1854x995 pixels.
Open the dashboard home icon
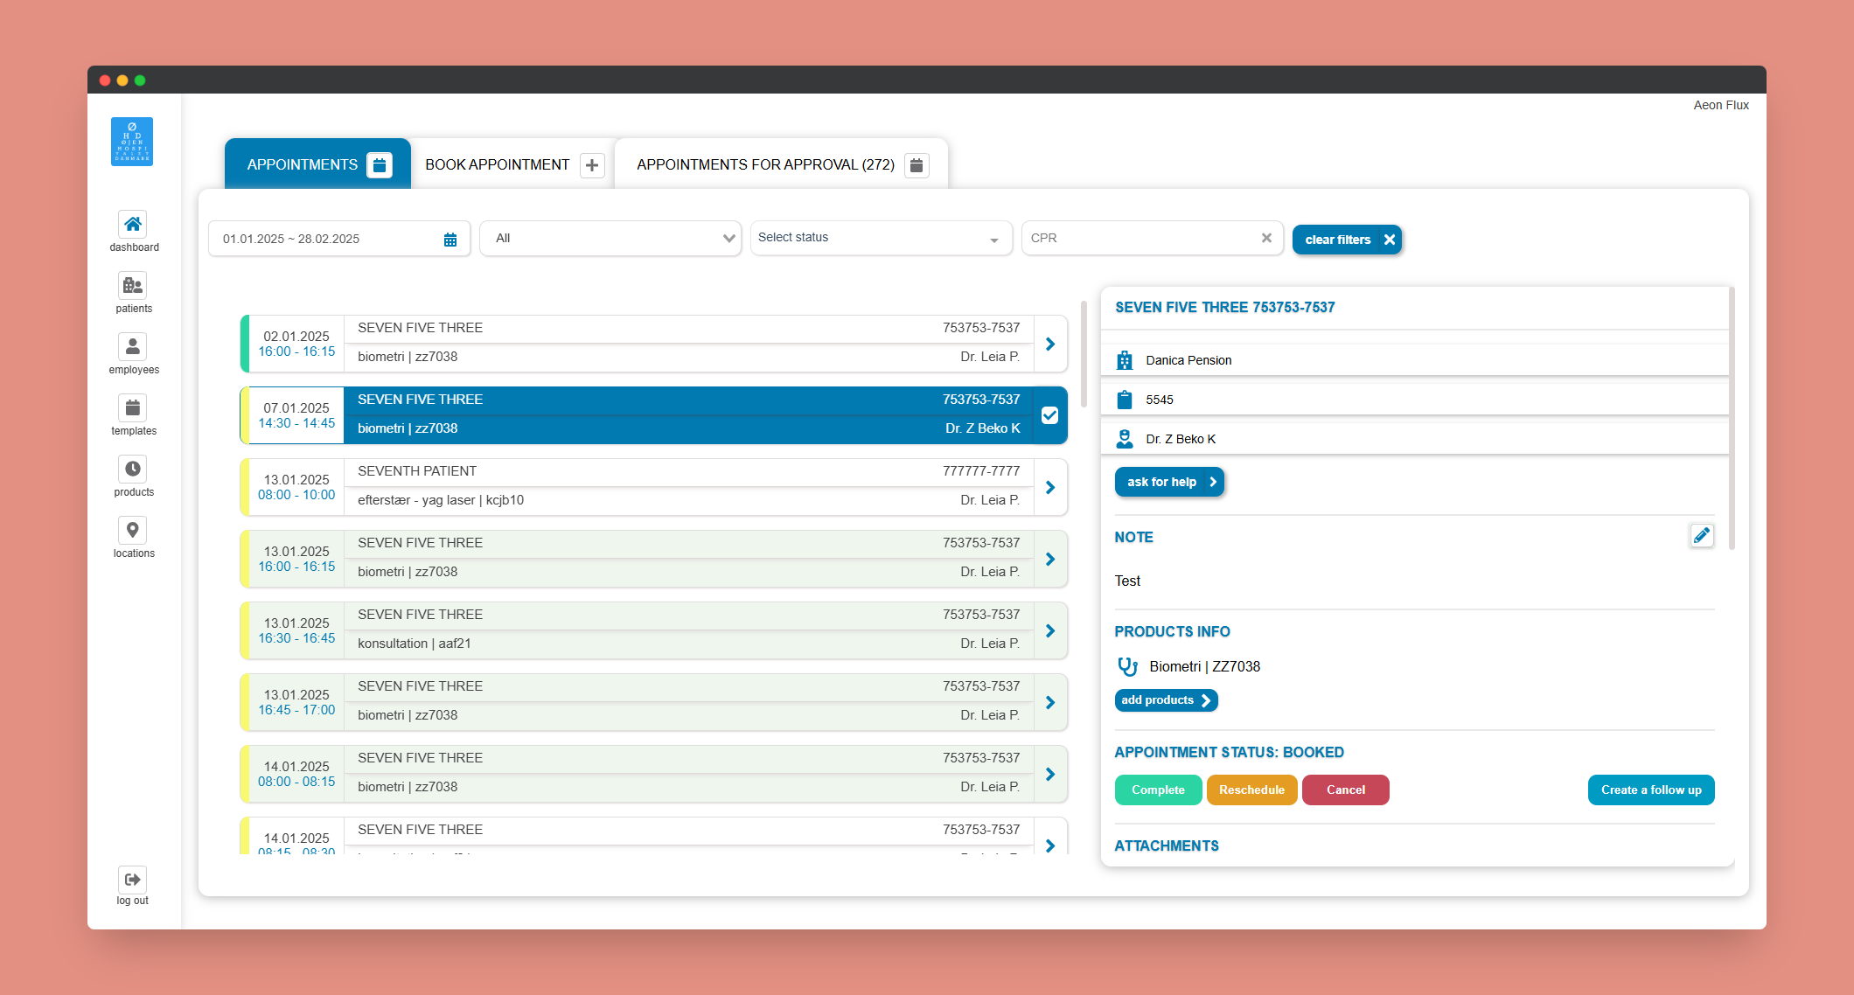[133, 225]
